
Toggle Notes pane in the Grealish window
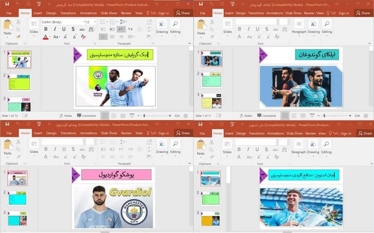point(65,116)
